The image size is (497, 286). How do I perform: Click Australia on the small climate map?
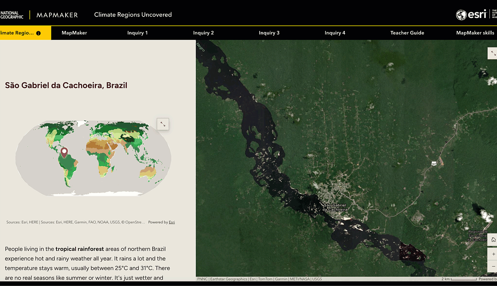[148, 173]
